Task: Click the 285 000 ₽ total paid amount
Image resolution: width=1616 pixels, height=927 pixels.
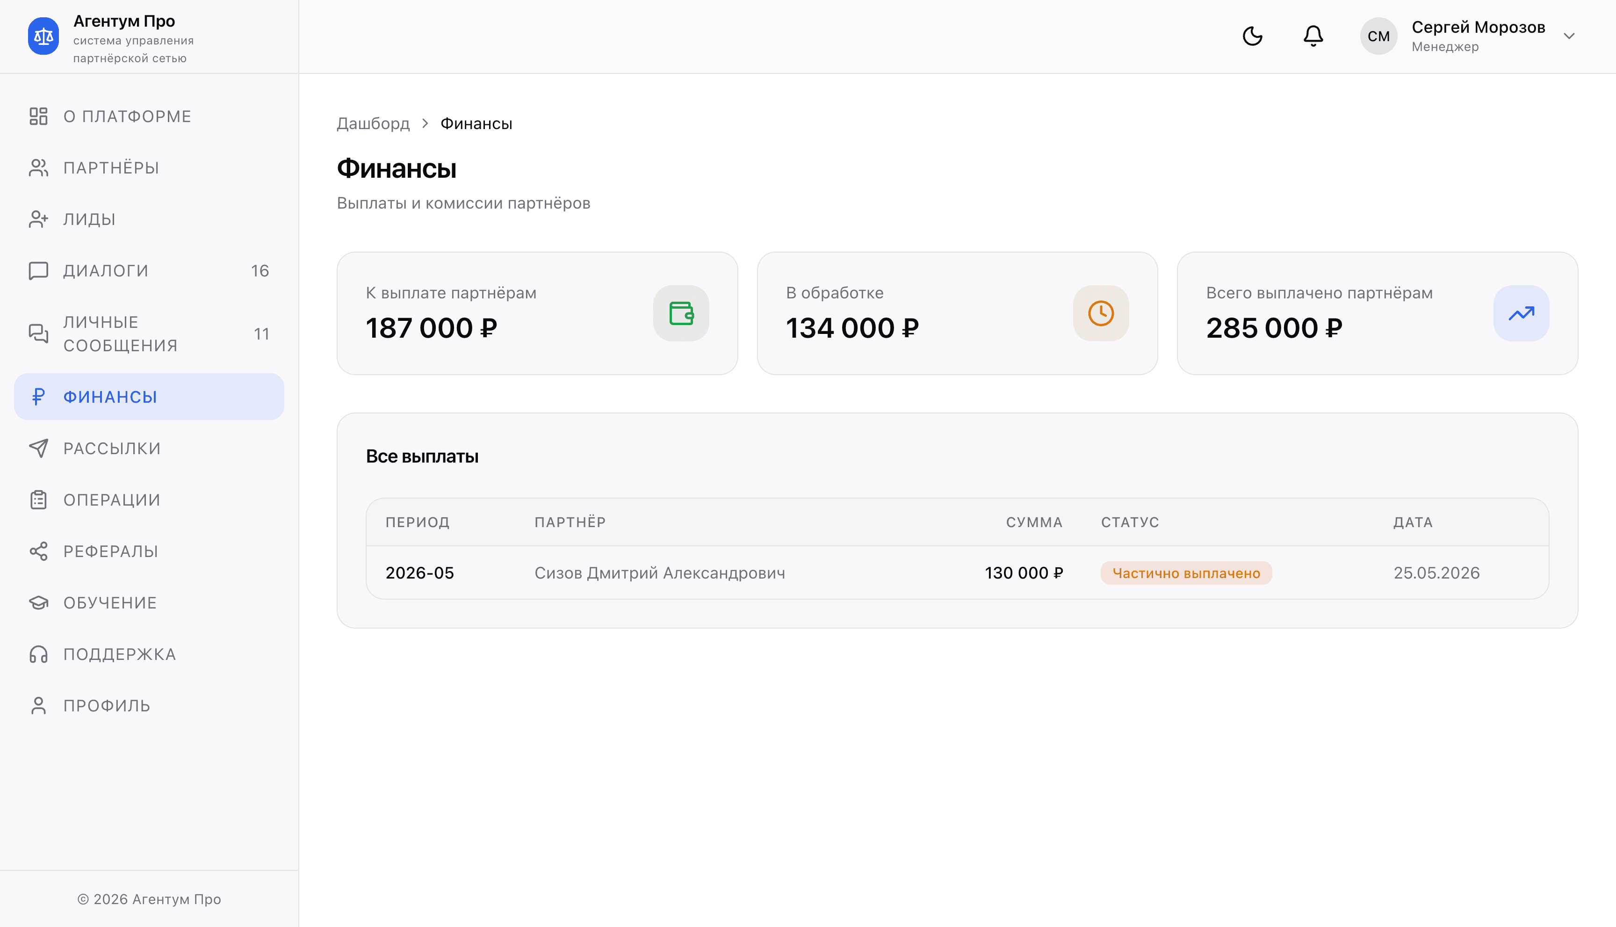Action: (x=1274, y=328)
